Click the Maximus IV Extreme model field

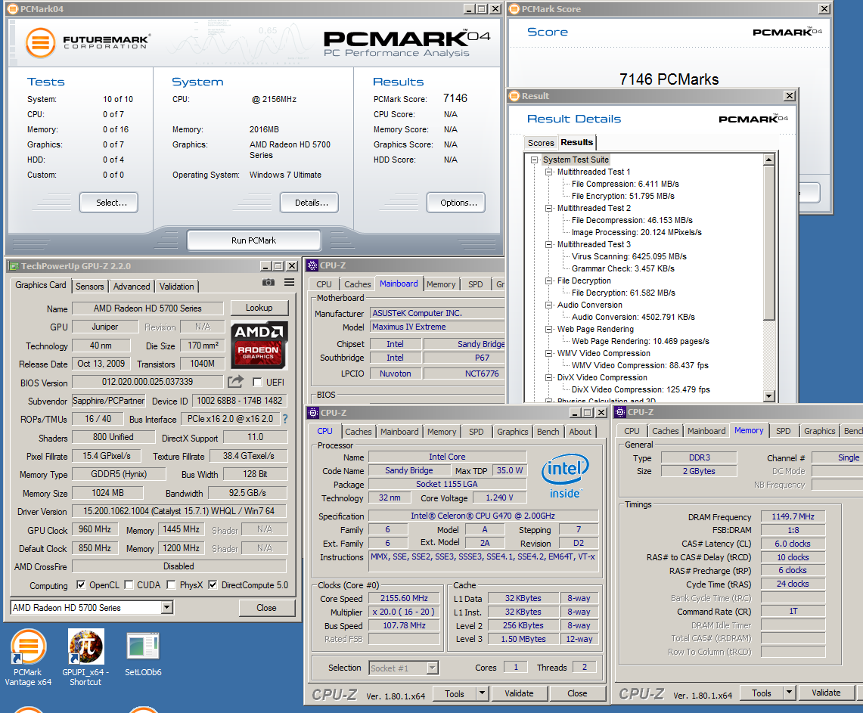point(437,327)
